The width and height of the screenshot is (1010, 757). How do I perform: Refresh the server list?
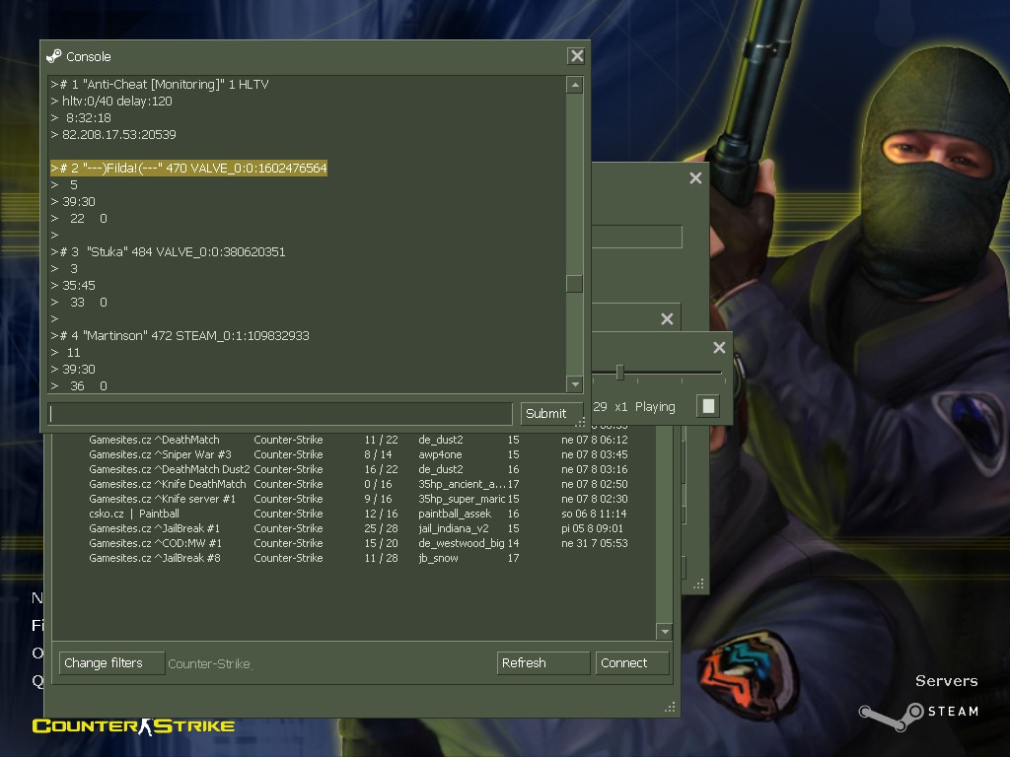[x=543, y=663]
